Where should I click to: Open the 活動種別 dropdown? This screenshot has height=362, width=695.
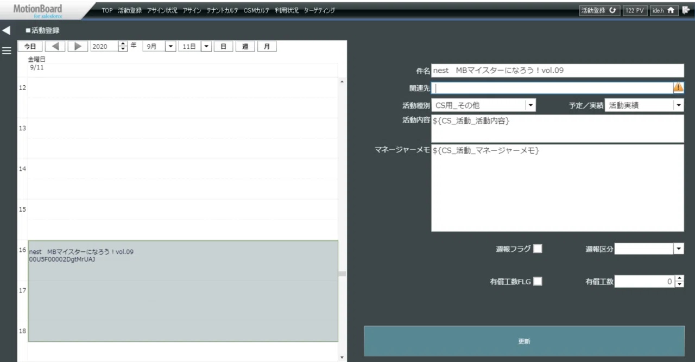click(x=530, y=105)
